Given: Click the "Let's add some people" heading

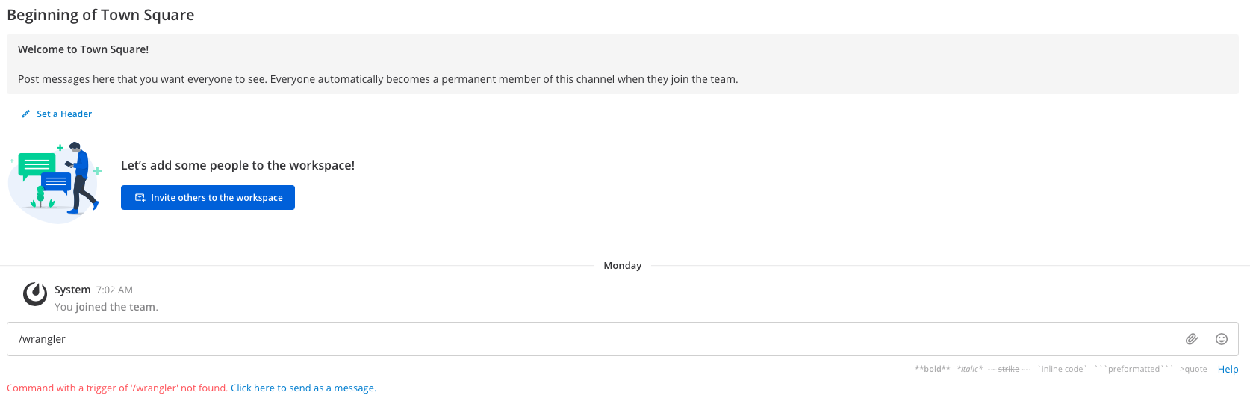Looking at the screenshot, I should tap(237, 165).
